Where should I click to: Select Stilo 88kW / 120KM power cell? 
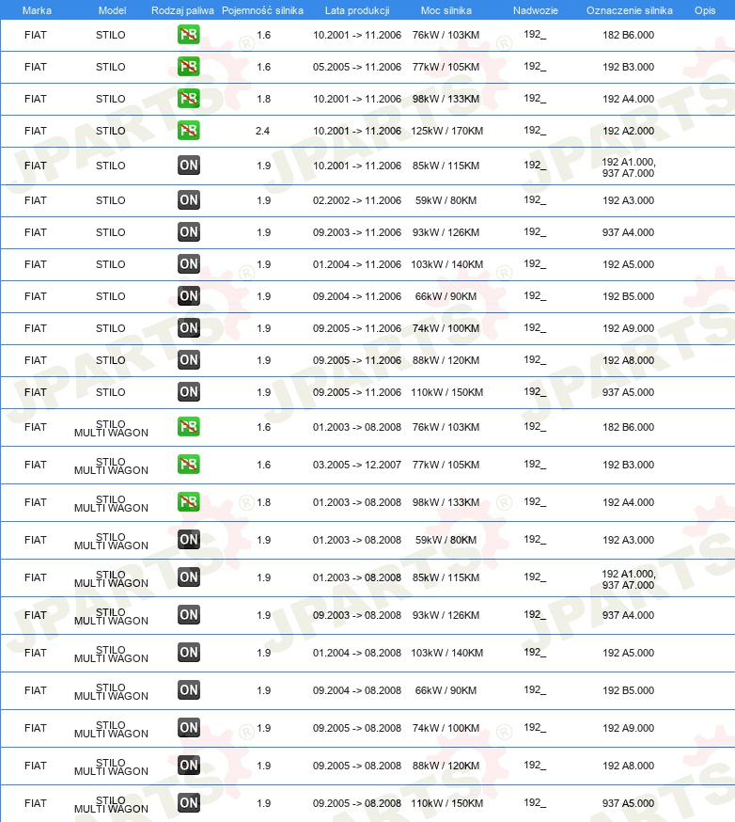(446, 360)
